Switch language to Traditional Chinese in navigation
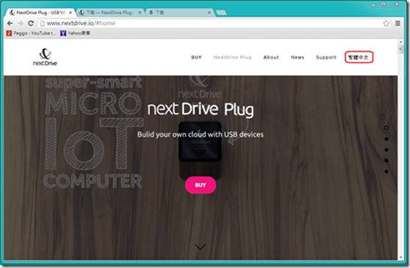The height and width of the screenshot is (268, 410). point(359,57)
